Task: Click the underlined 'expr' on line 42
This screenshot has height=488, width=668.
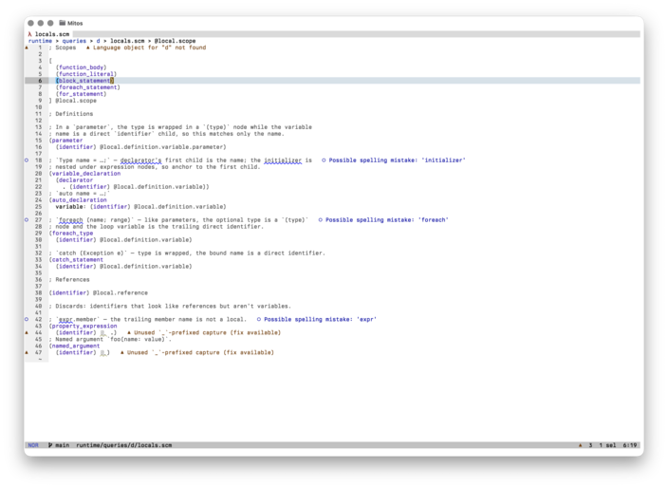Action: click(65, 319)
